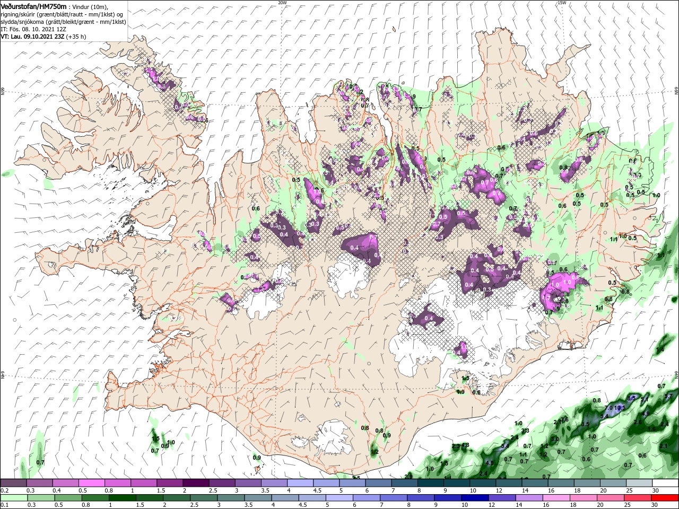
Task: Pick bottom-row pale green swatch between 0.1 and 0.3
Action: coord(14,498)
